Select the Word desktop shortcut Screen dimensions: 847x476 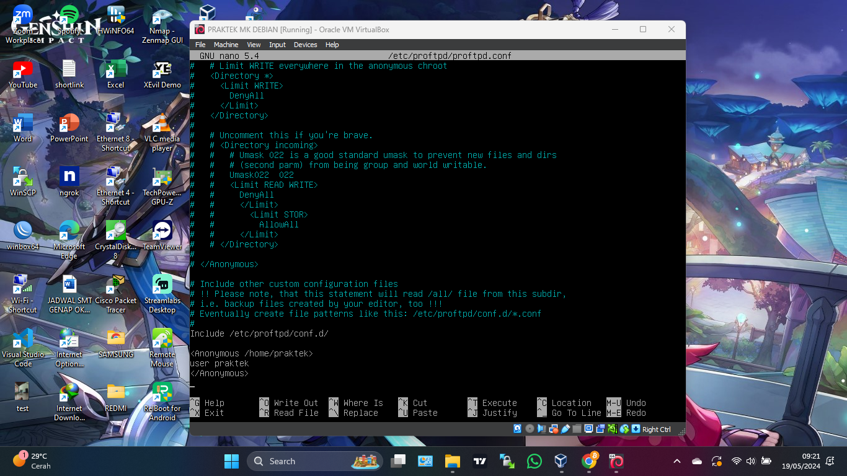point(23,128)
